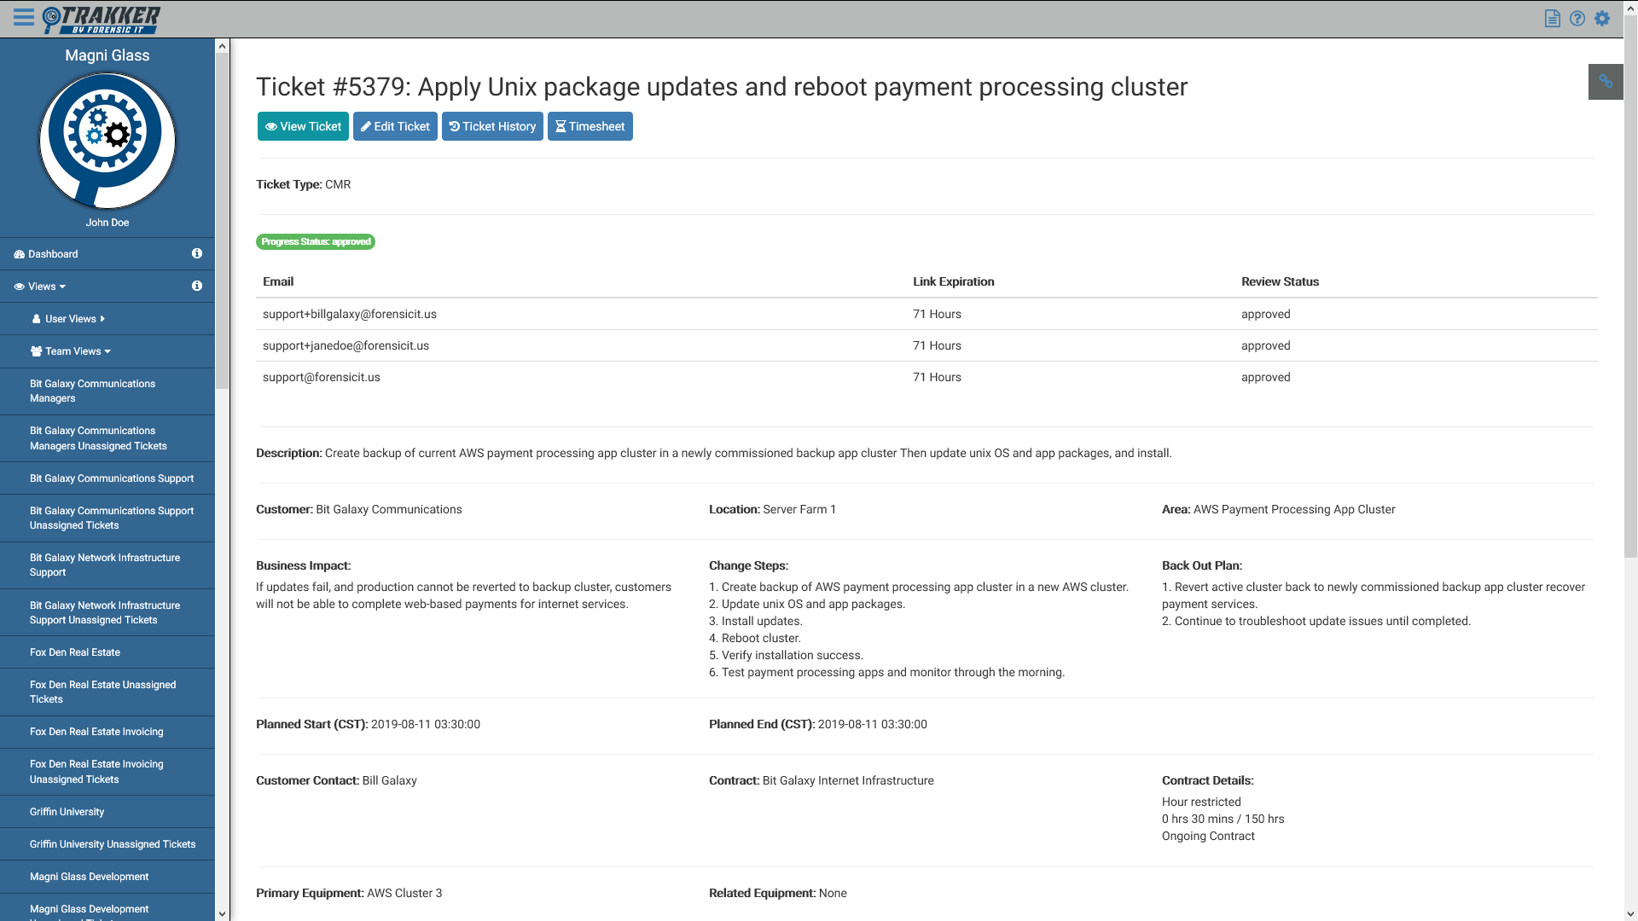The height and width of the screenshot is (921, 1638).
Task: Open Ticket History
Action: click(492, 126)
